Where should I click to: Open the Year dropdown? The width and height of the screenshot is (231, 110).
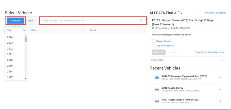[16, 30]
